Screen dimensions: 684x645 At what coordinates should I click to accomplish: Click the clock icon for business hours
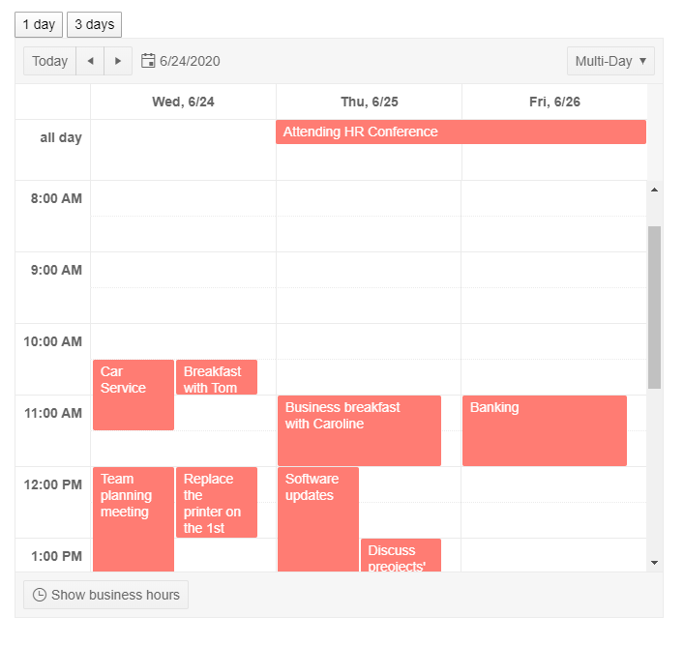tap(40, 595)
